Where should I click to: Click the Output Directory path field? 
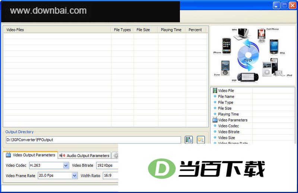point(93,140)
